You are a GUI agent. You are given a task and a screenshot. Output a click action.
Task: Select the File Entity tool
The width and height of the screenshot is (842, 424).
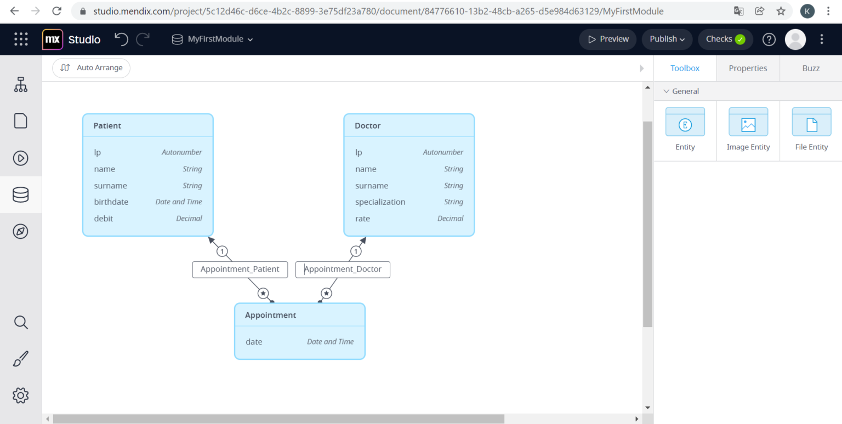click(x=811, y=125)
